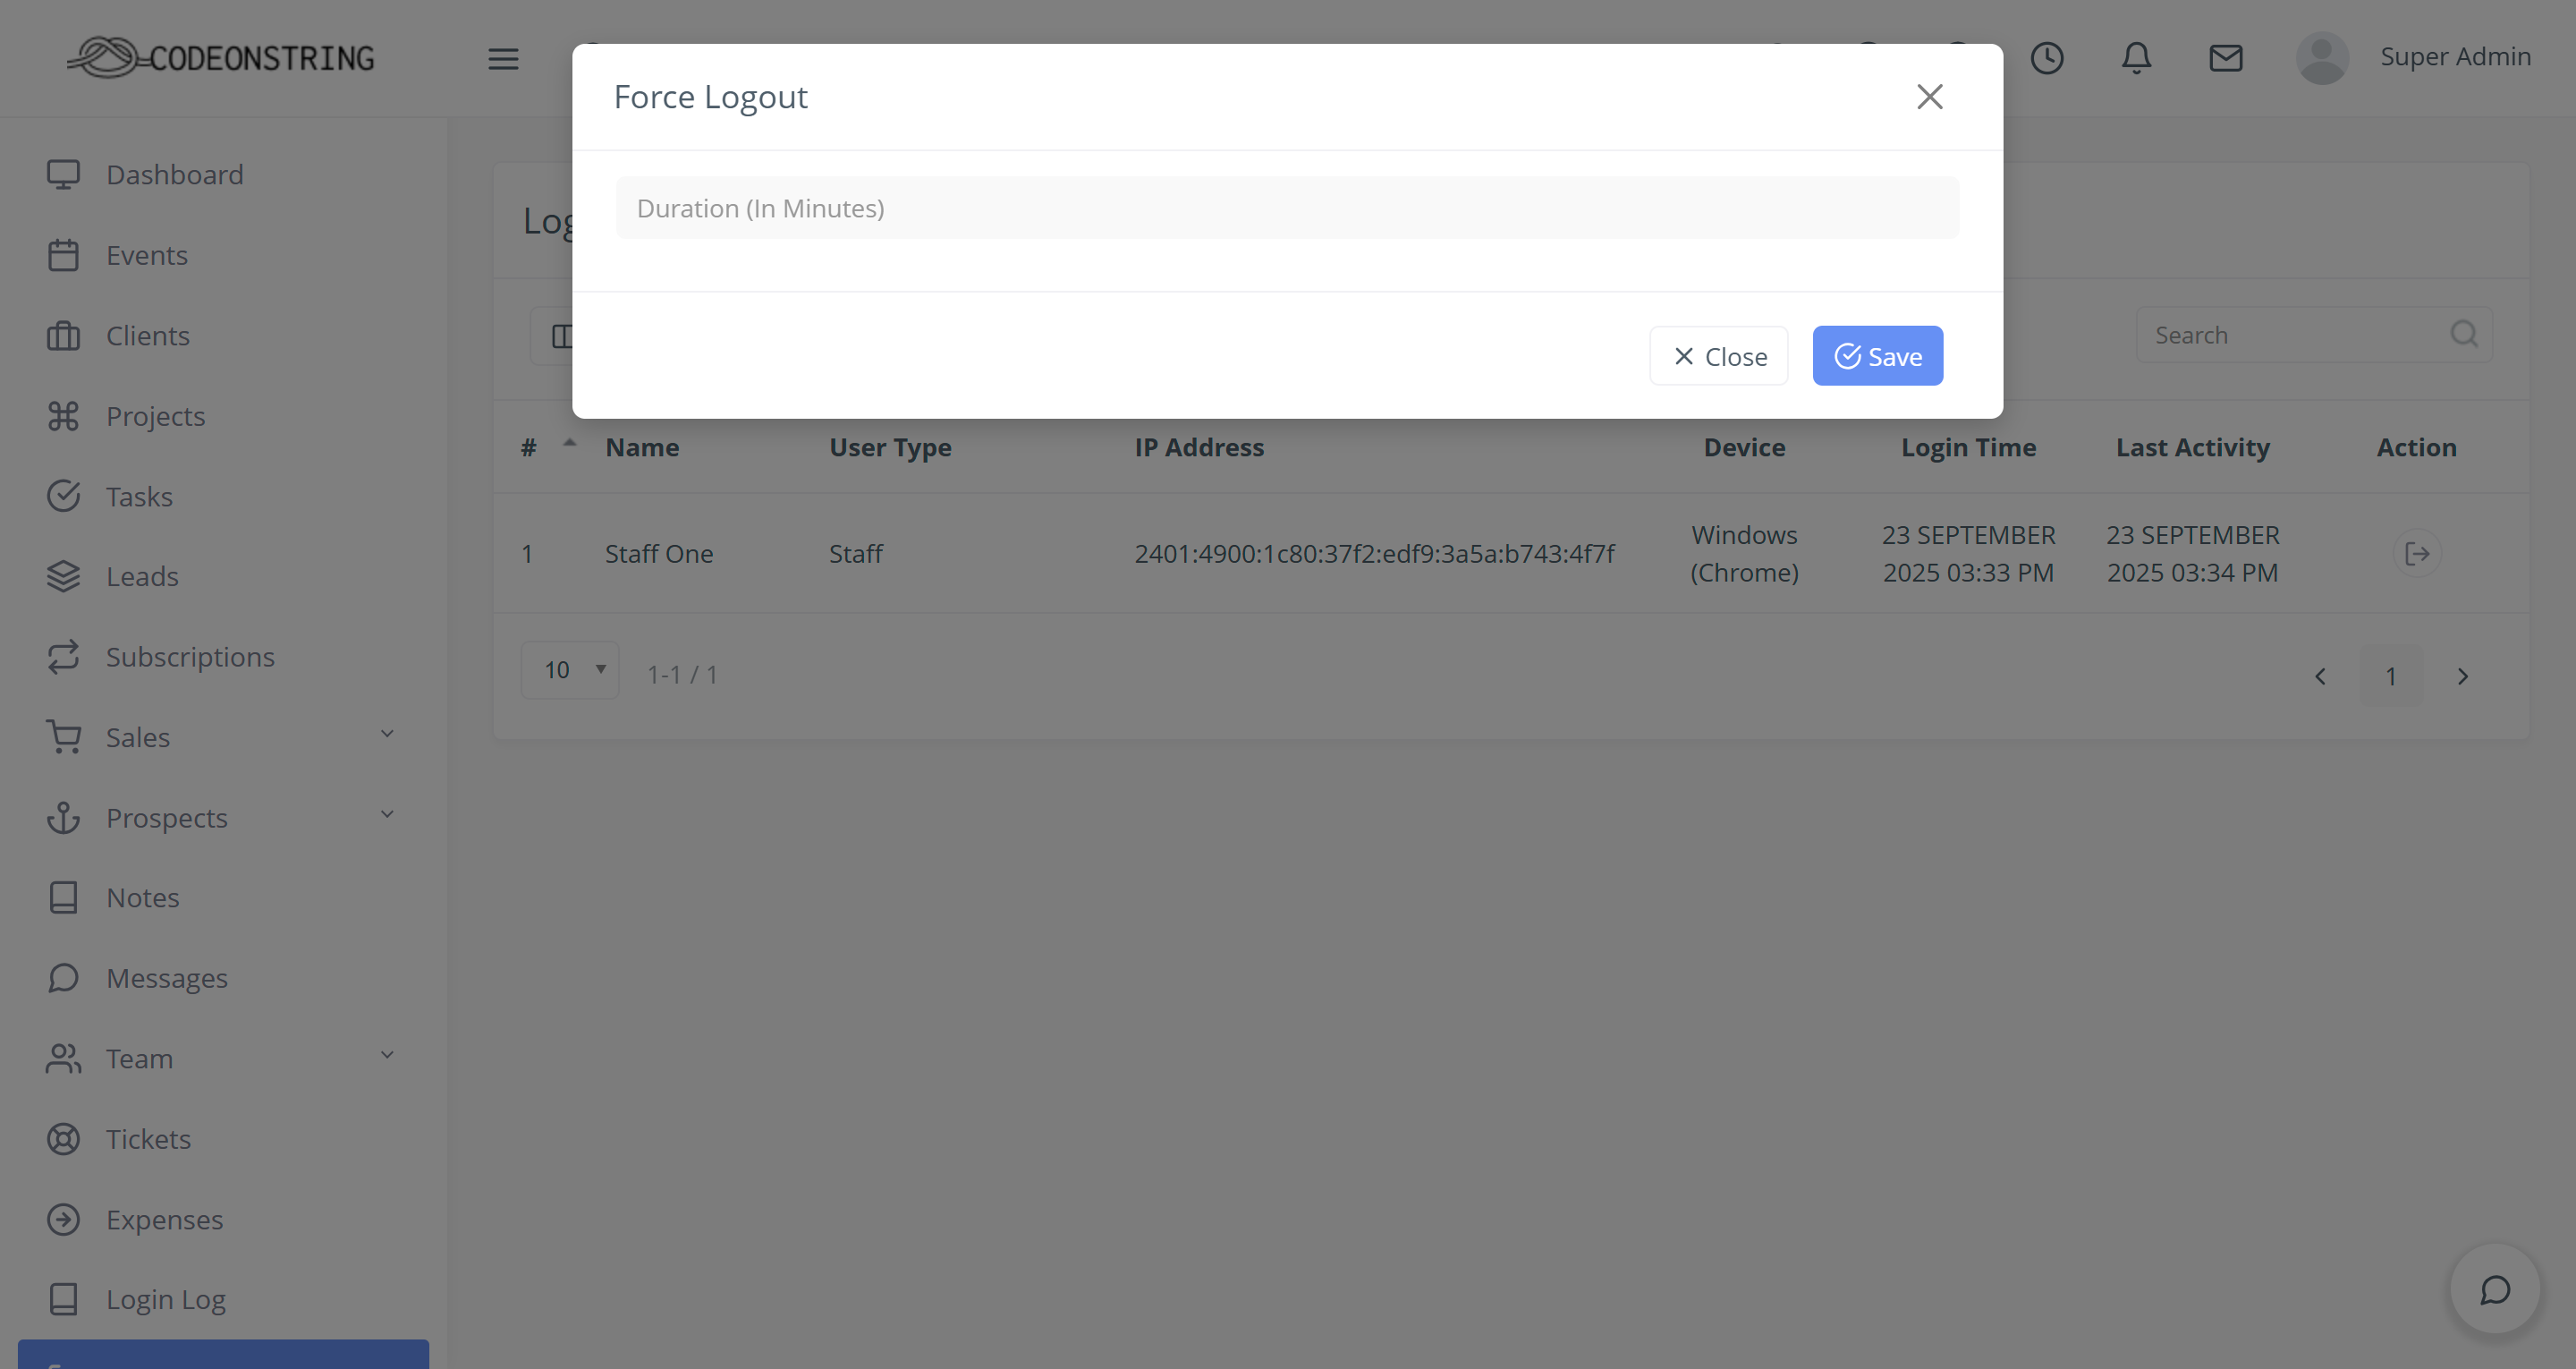Open the mail envelope icon

2225,58
